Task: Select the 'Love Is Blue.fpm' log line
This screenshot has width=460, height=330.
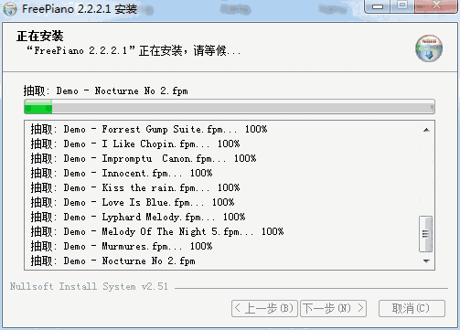Action: click(x=133, y=202)
